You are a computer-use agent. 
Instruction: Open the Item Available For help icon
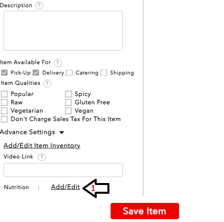click(x=58, y=63)
